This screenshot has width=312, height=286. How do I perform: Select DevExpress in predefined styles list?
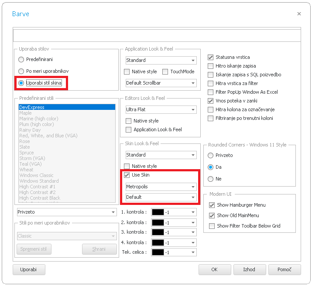point(67,107)
